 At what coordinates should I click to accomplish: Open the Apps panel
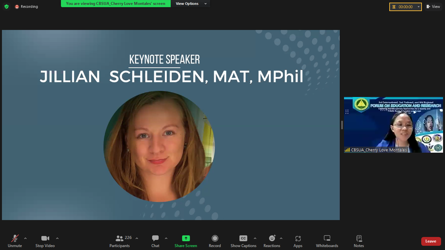click(298, 241)
